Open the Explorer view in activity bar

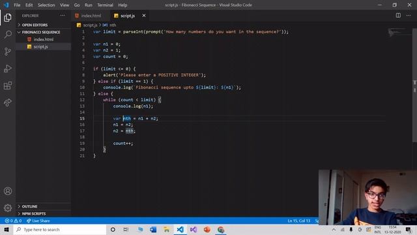pyautogui.click(x=8, y=18)
